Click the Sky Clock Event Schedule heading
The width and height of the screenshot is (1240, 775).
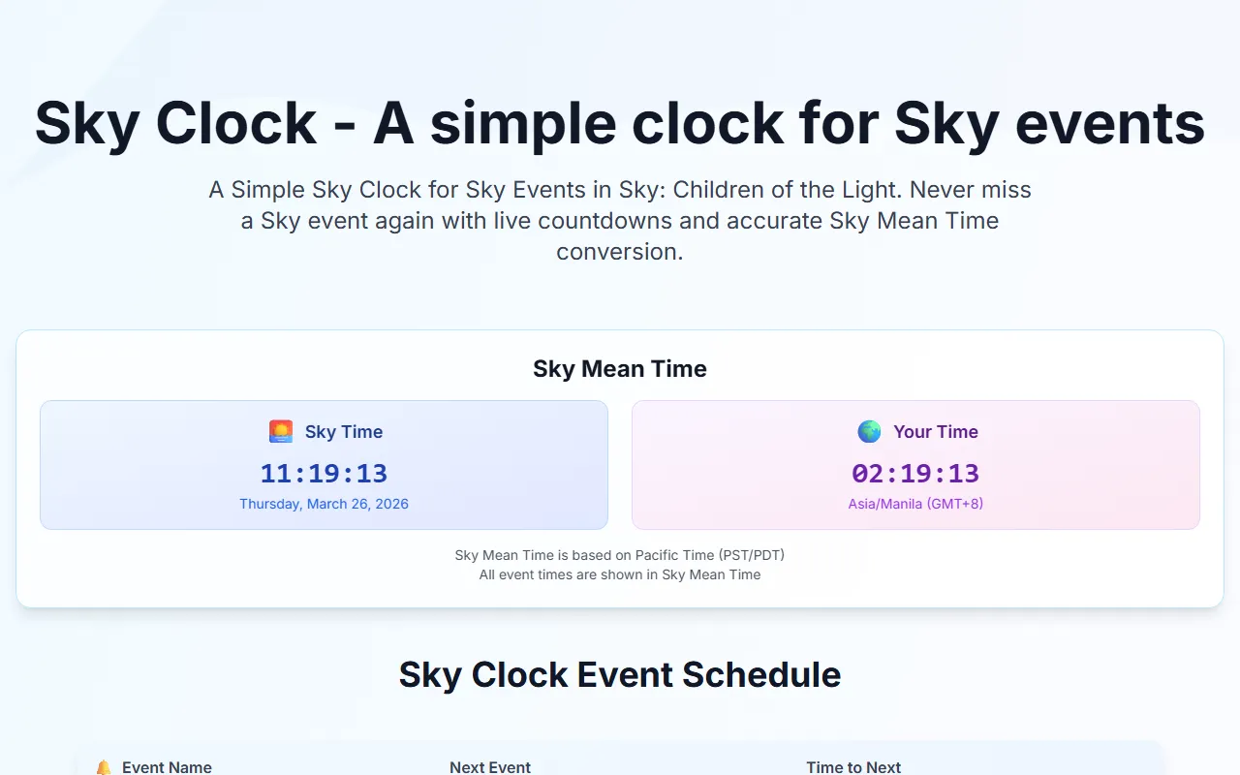(x=620, y=674)
